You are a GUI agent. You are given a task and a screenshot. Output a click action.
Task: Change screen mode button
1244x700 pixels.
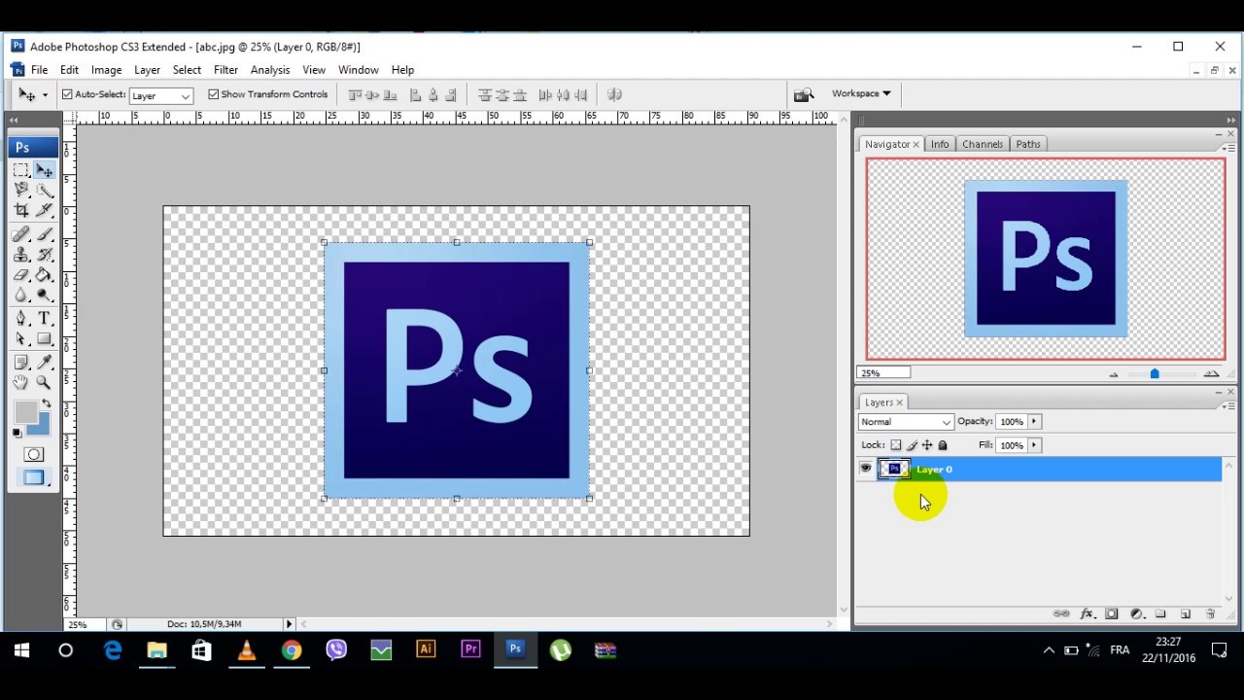[x=34, y=477]
